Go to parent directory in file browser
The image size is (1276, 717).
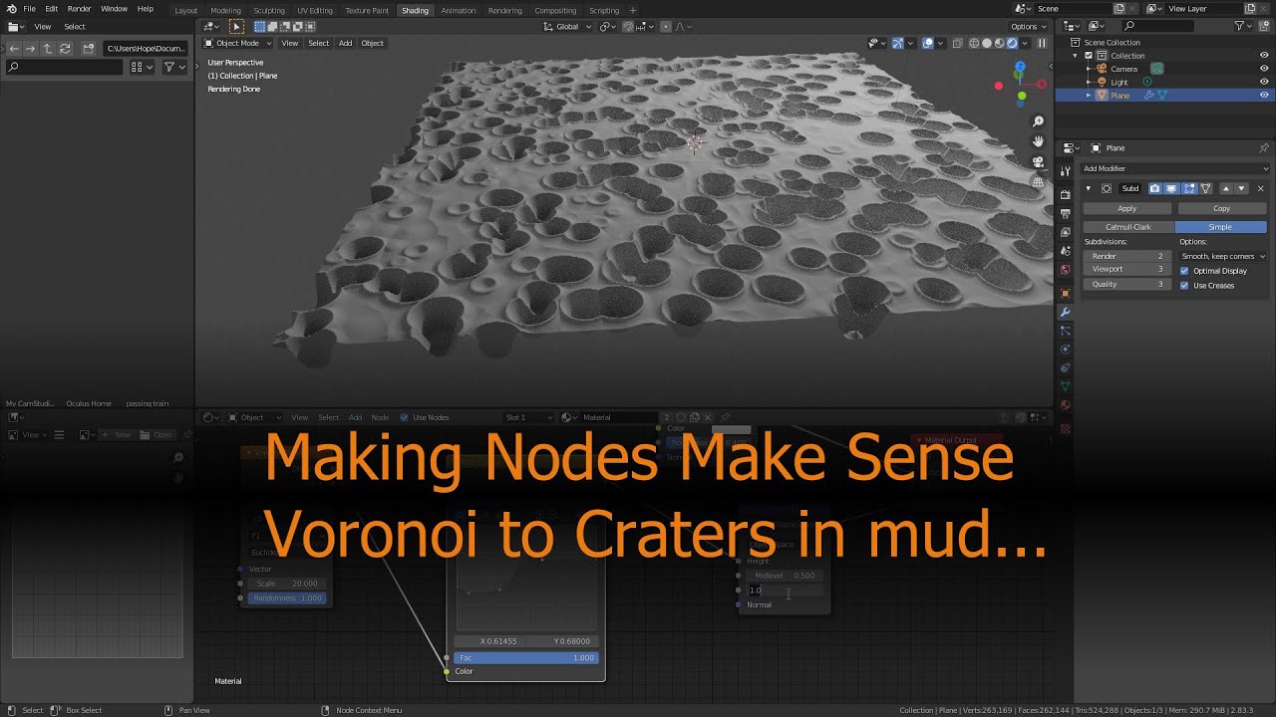47,48
